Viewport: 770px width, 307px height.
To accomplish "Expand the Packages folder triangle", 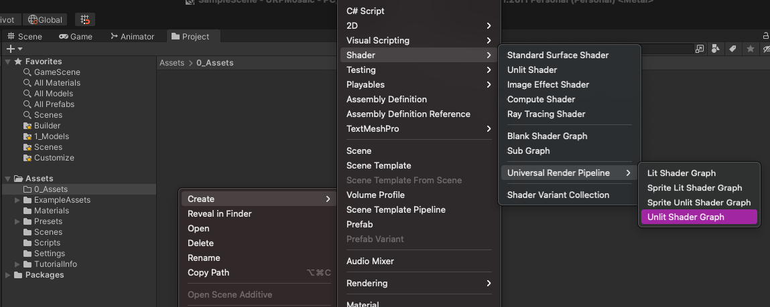I will pos(8,275).
